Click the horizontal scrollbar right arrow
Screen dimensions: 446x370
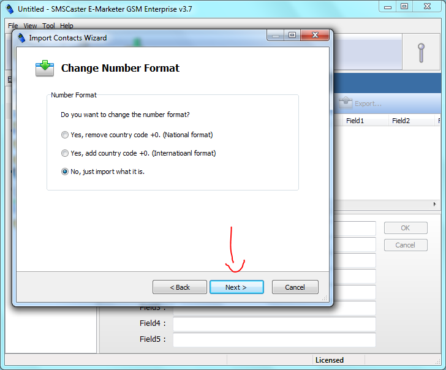pyautogui.click(x=434, y=204)
